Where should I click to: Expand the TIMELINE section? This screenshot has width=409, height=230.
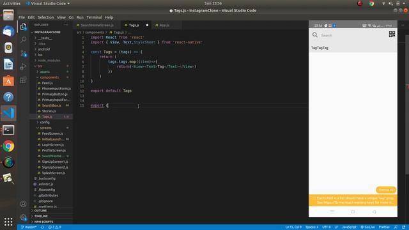(41, 216)
